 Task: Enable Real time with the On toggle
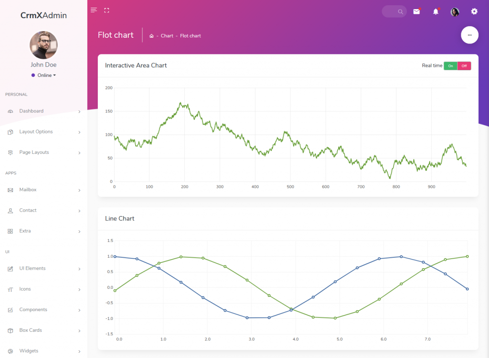450,65
